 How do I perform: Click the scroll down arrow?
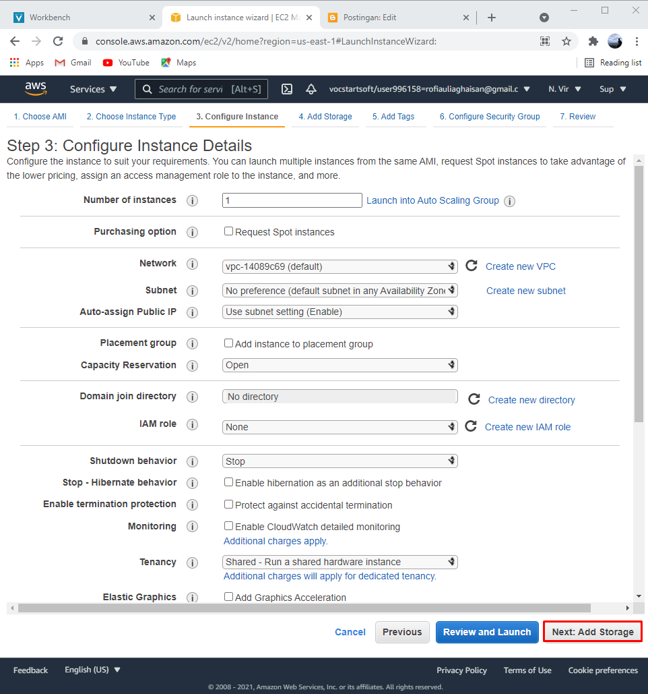[639, 596]
